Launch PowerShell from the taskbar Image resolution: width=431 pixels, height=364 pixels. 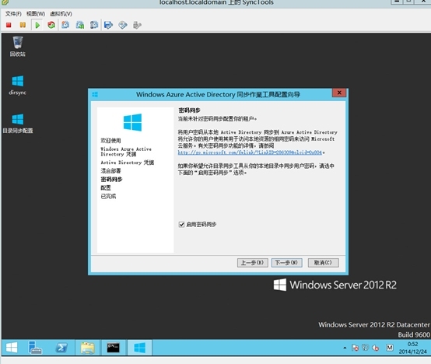point(61,348)
